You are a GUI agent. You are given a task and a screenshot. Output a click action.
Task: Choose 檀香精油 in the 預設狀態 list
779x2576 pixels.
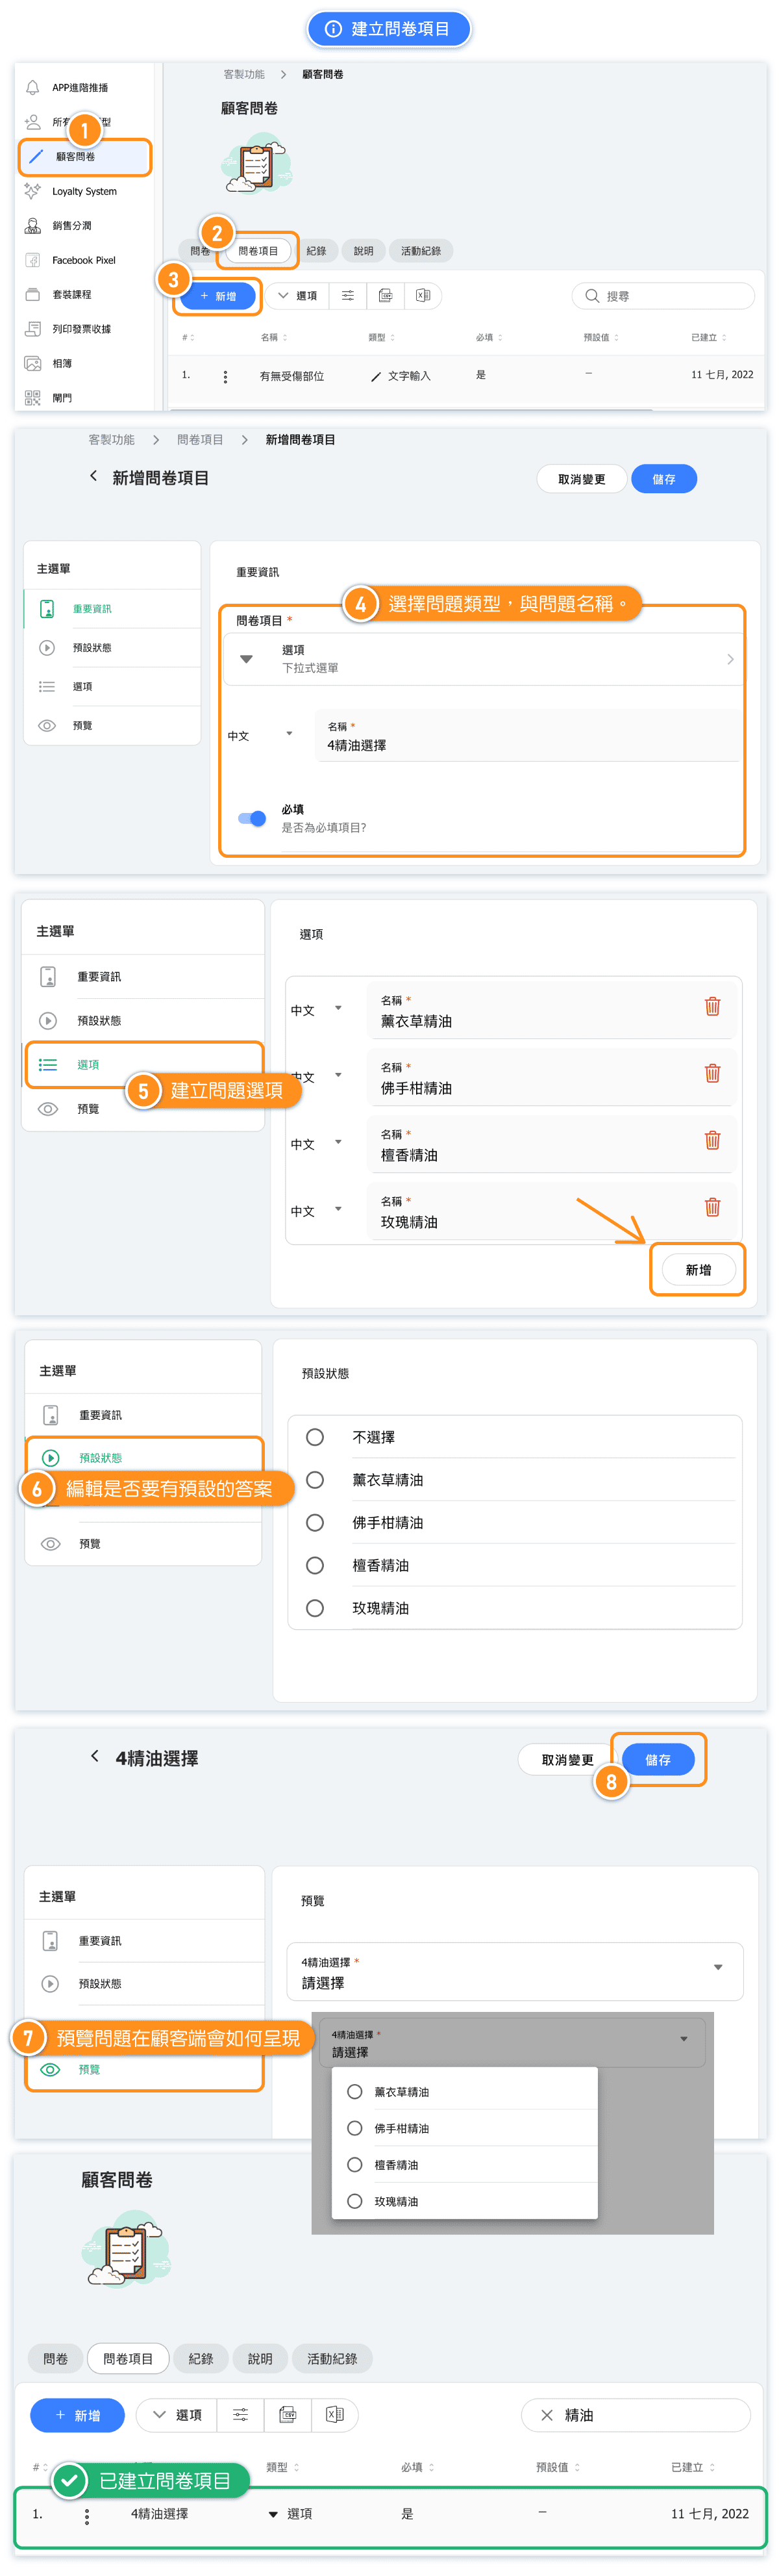[x=315, y=1565]
